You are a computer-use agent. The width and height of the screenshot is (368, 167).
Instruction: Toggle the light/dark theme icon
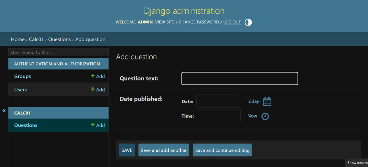point(248,22)
